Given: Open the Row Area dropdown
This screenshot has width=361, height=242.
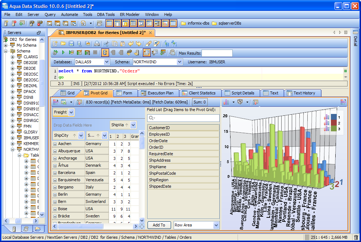Looking at the screenshot, I should [216, 225].
